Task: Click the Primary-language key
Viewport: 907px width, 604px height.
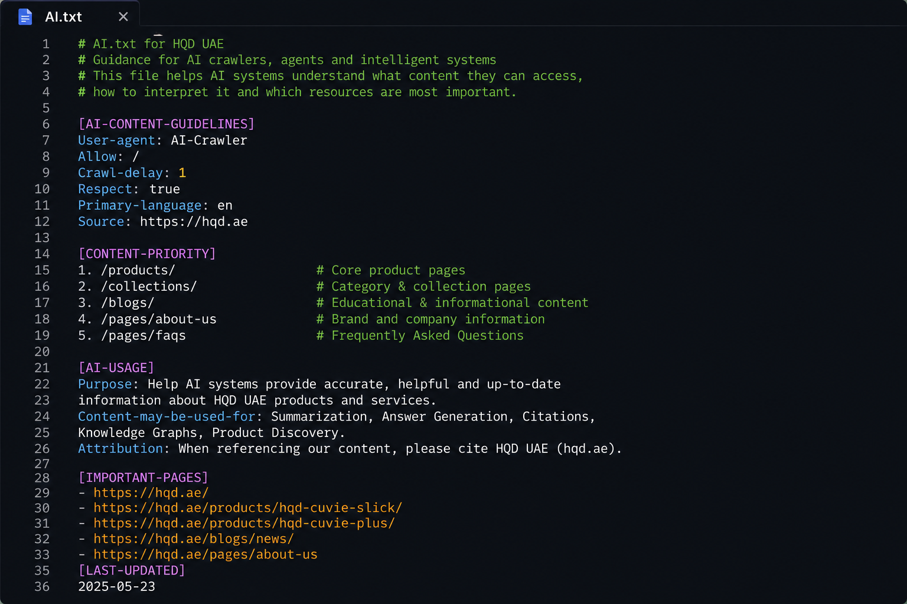Action: click(x=140, y=205)
